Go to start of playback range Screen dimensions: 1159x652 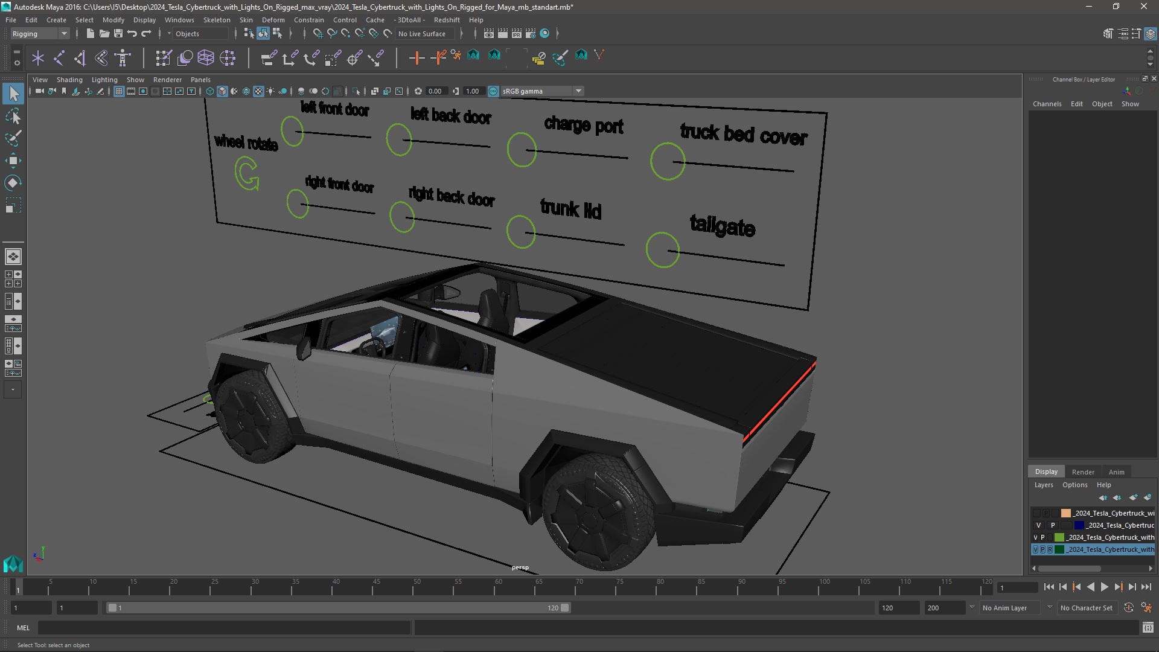[1049, 587]
